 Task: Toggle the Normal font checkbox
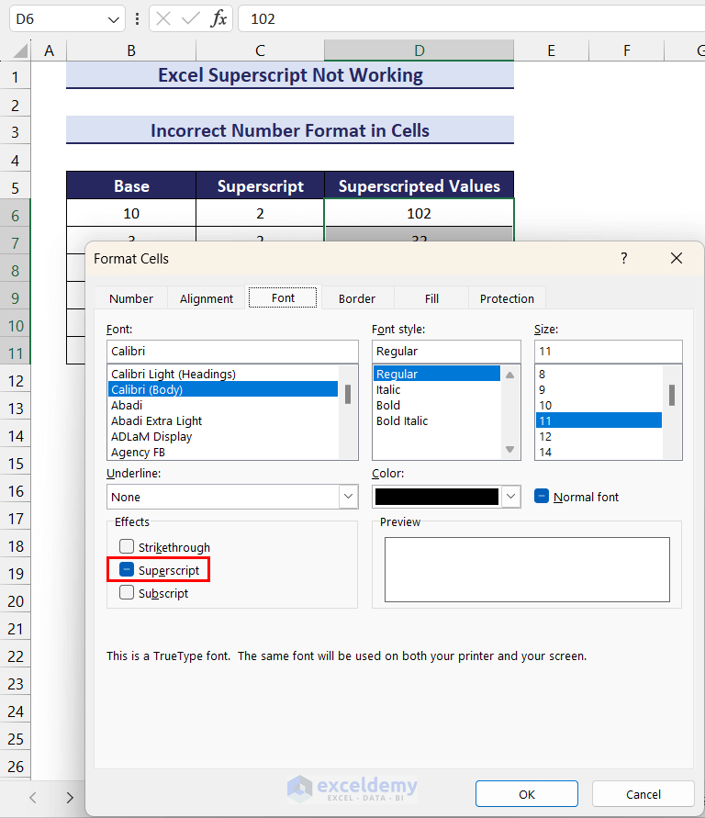point(542,496)
